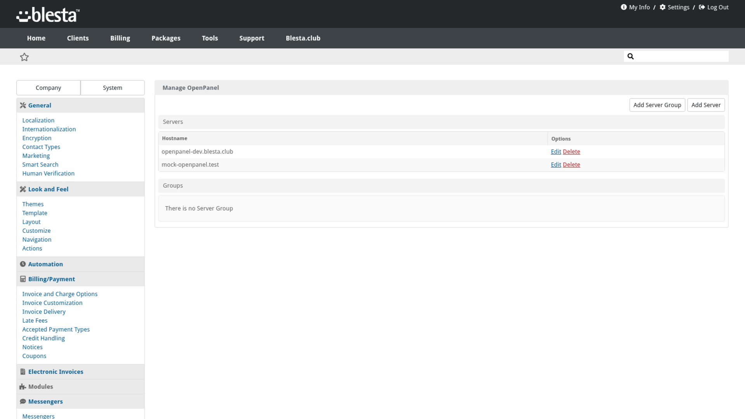The height and width of the screenshot is (419, 745).
Task: Click the General section tools icon
Action: 23,105
